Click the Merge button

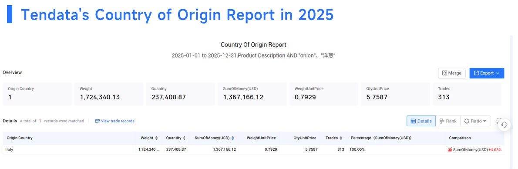point(451,73)
